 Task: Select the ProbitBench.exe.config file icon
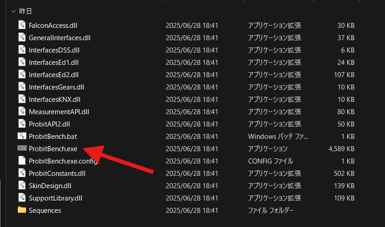pyautogui.click(x=22, y=161)
